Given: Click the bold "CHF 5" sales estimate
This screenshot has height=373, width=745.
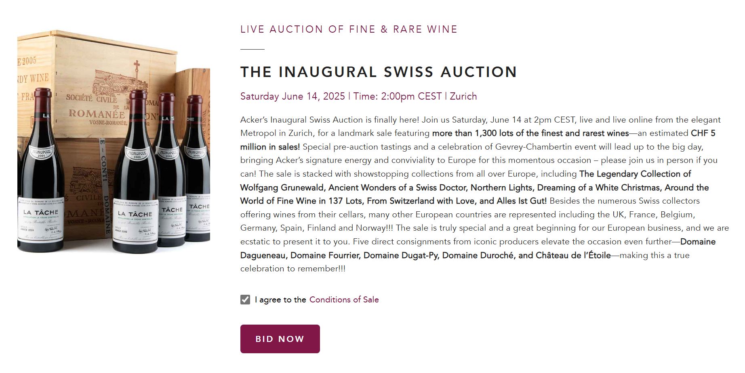Looking at the screenshot, I should pyautogui.click(x=703, y=133).
